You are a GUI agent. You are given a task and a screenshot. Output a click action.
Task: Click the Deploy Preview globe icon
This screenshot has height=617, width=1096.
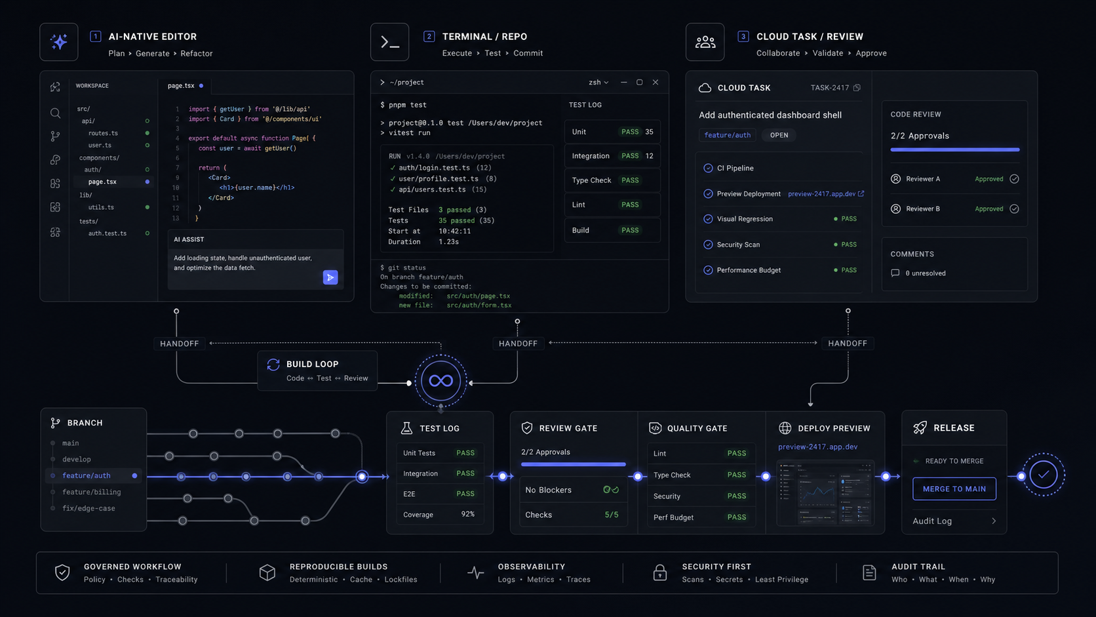coord(785,428)
